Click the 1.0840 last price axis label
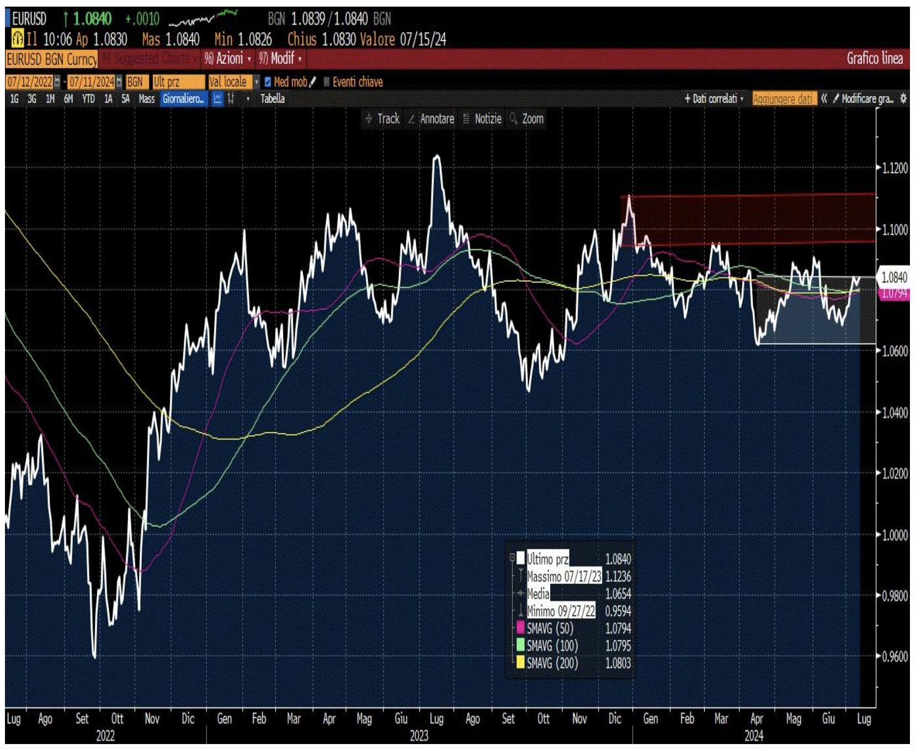 coord(893,277)
